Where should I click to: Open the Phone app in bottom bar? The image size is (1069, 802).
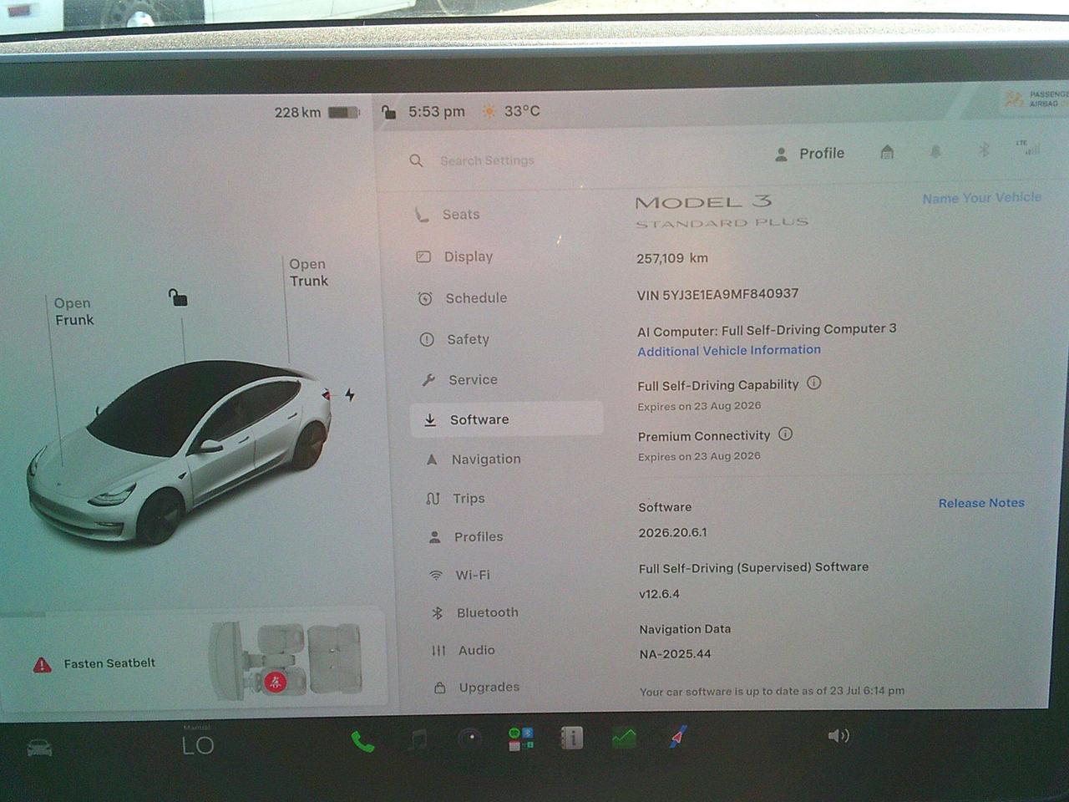tap(362, 741)
